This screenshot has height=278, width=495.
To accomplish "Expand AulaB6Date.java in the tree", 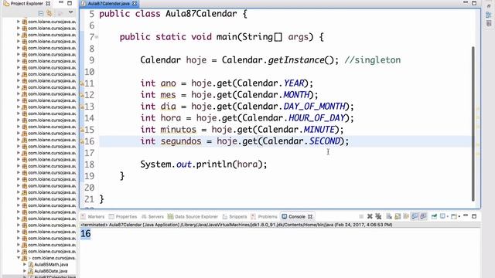I will pos(25,271).
